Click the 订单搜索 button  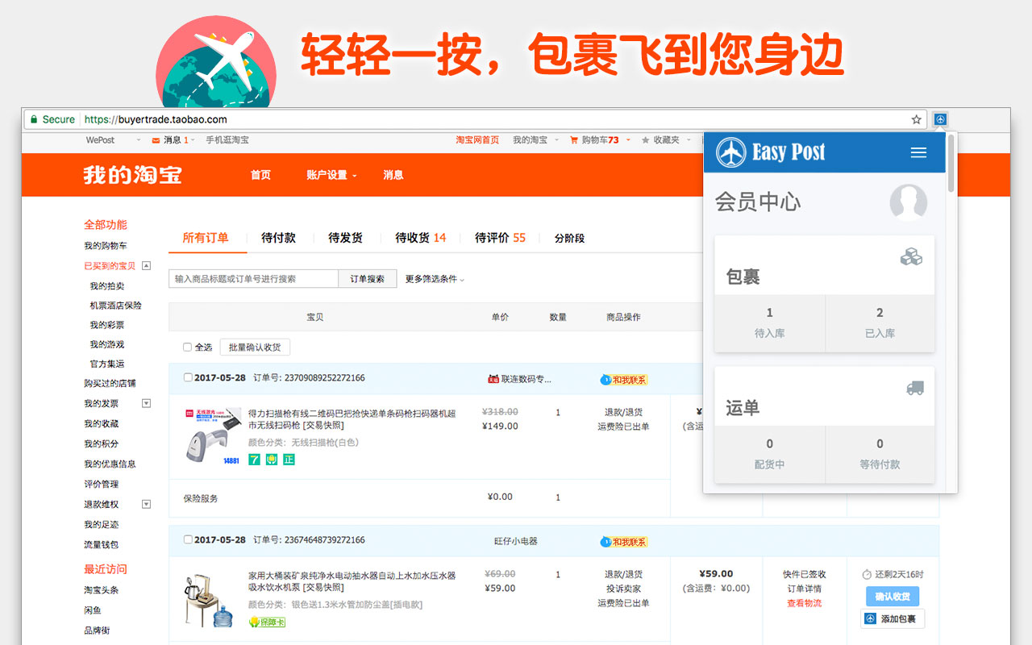pos(368,279)
